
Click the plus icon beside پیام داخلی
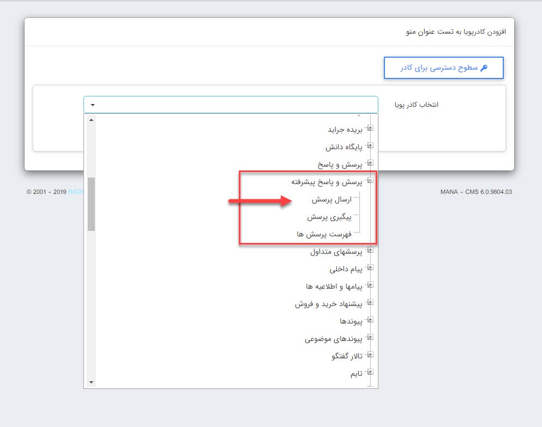click(x=371, y=267)
